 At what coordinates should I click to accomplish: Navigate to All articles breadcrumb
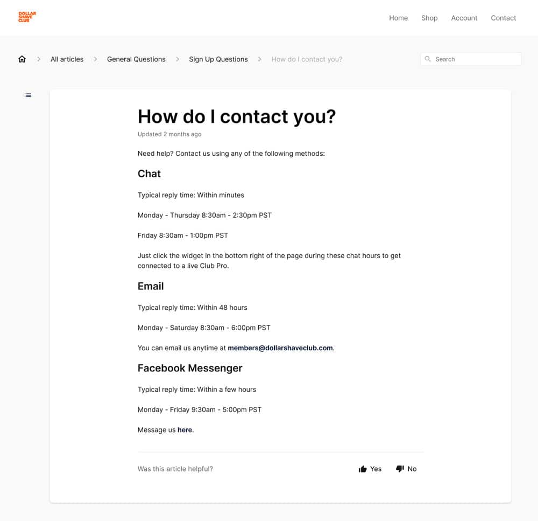tap(67, 59)
